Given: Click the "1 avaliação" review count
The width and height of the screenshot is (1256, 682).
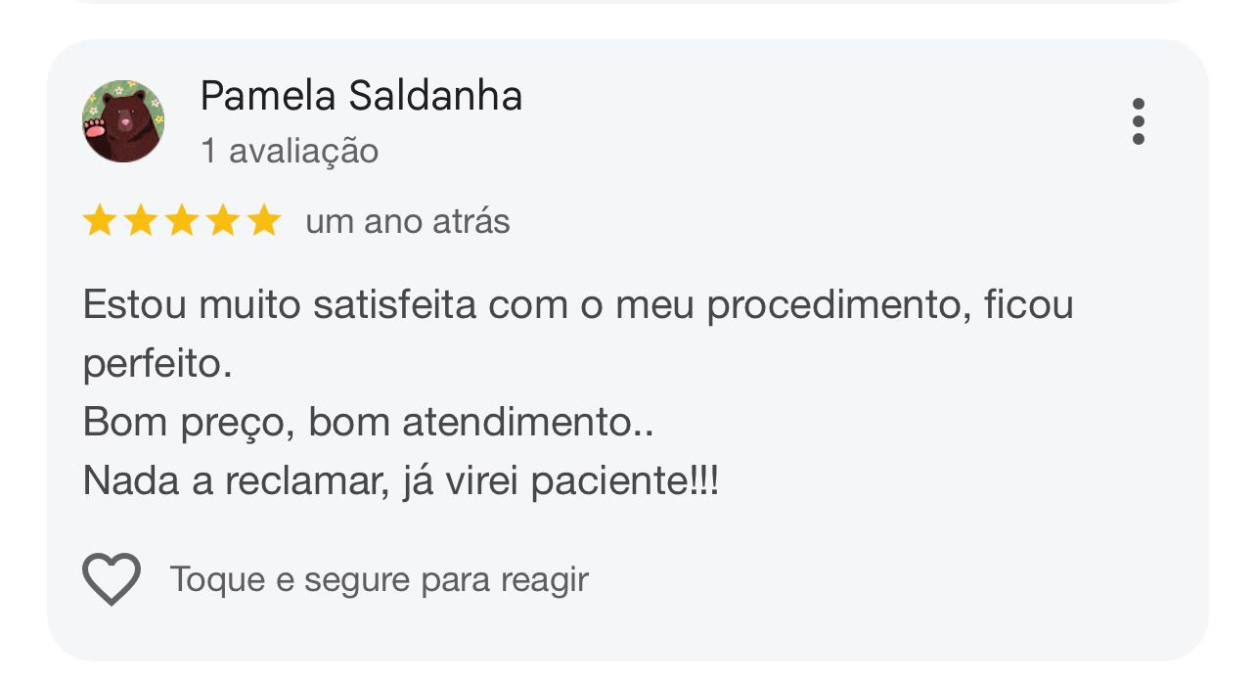Looking at the screenshot, I should click(290, 152).
